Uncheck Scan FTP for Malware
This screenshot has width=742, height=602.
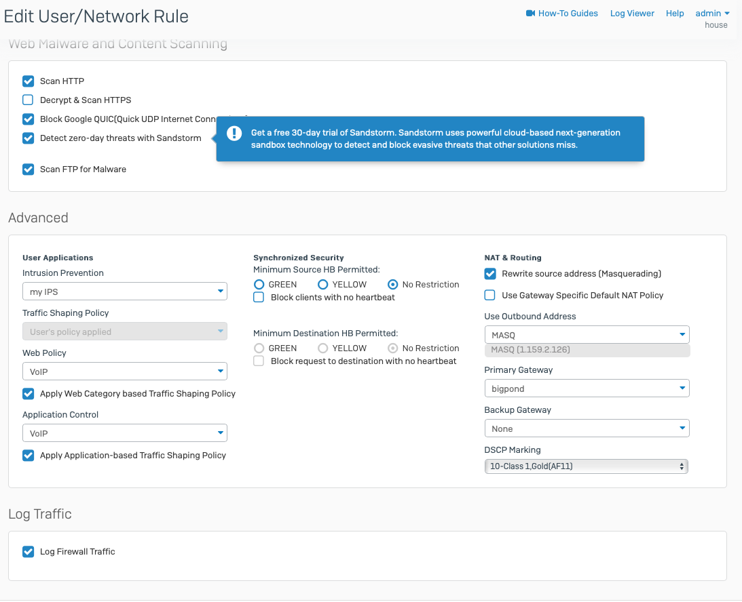pos(28,169)
